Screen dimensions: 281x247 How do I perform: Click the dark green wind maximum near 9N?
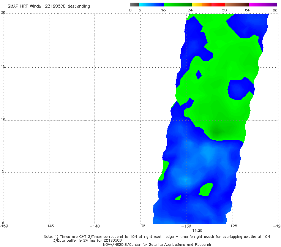[217, 132]
